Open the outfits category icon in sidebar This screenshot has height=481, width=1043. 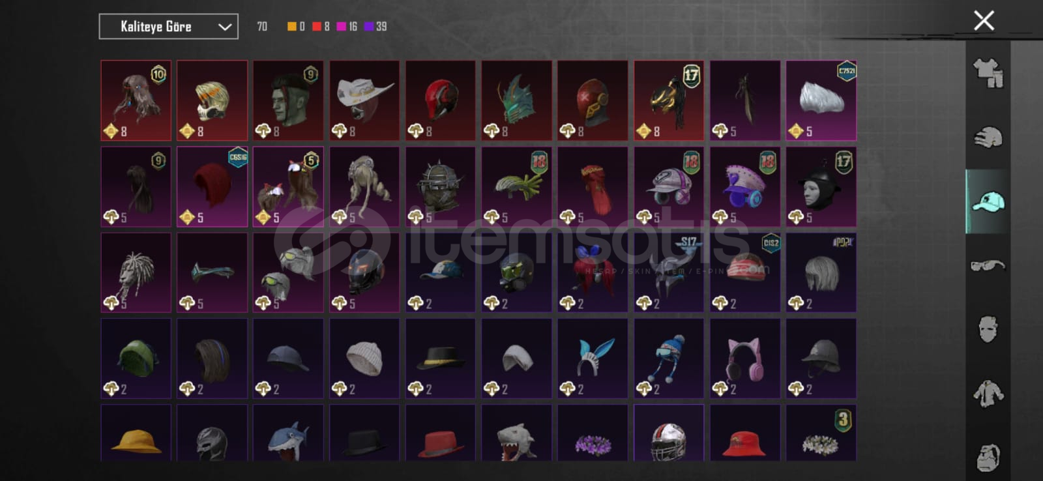tap(988, 73)
